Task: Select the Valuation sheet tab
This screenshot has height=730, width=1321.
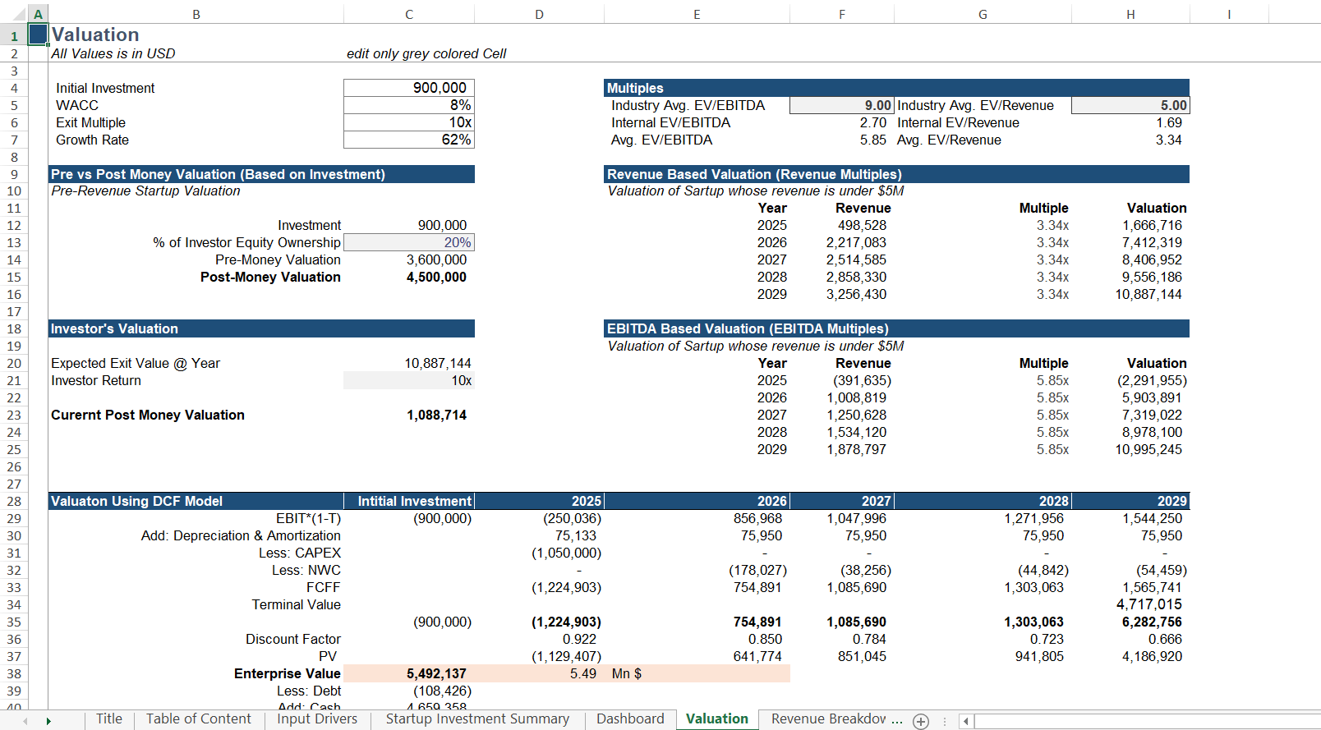Action: [x=717, y=719]
